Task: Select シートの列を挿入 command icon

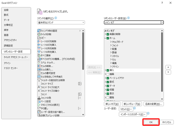Action: [39, 52]
